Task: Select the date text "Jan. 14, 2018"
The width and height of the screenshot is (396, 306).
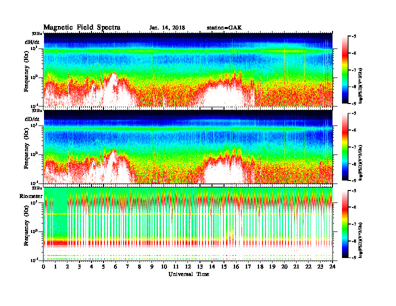Action: point(167,27)
